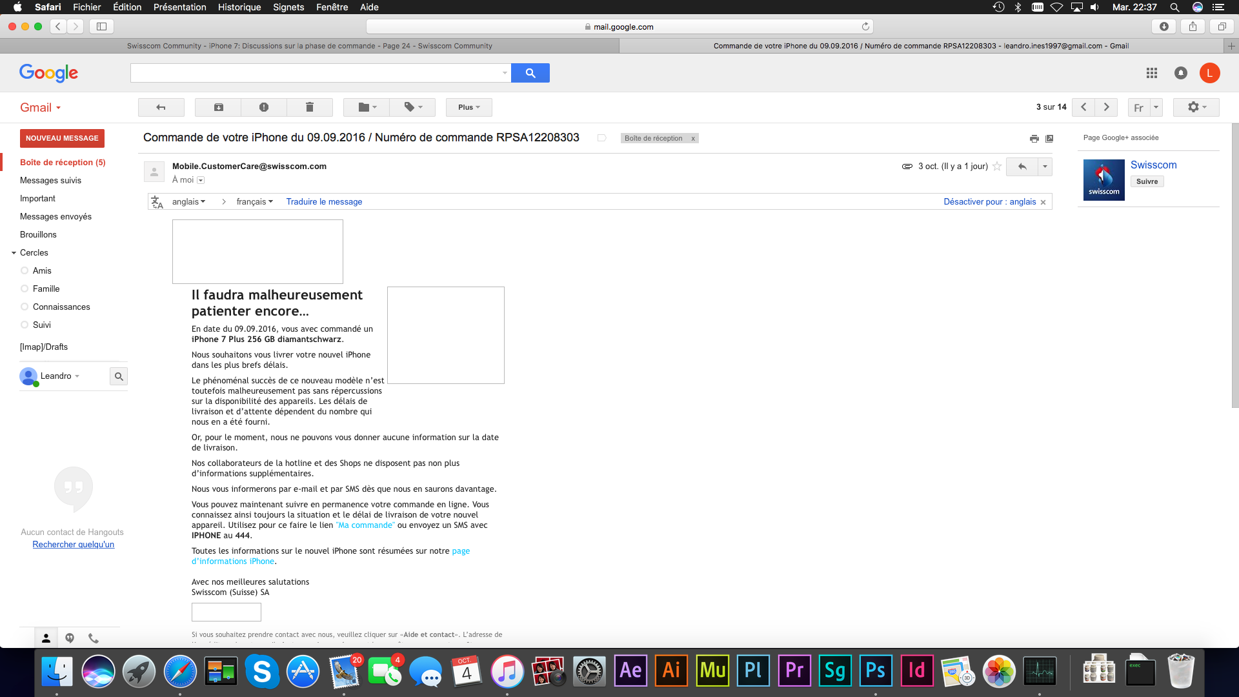Click the Gmail search field
1239x697 pixels.
316,73
